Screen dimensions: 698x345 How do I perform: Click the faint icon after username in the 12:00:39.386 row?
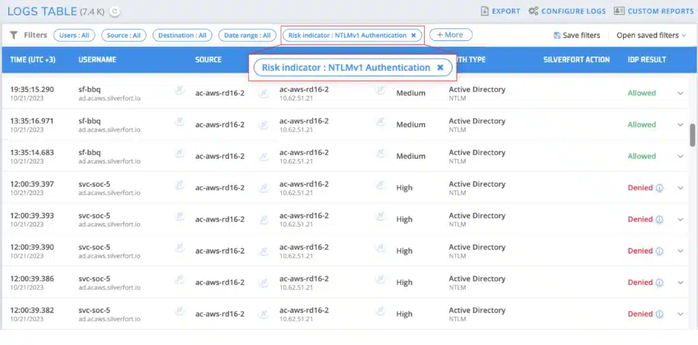pyautogui.click(x=179, y=280)
